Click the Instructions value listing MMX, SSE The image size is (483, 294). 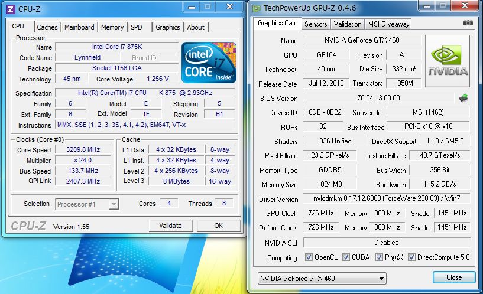click(145, 125)
